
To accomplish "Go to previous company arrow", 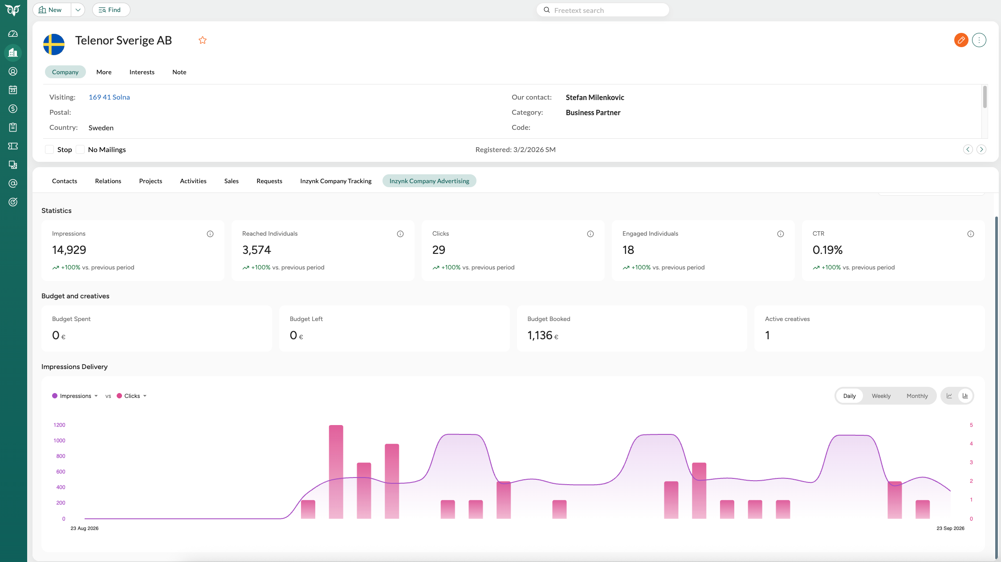I will [x=968, y=149].
